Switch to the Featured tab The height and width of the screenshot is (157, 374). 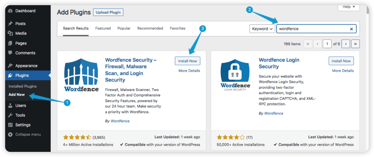(x=103, y=28)
